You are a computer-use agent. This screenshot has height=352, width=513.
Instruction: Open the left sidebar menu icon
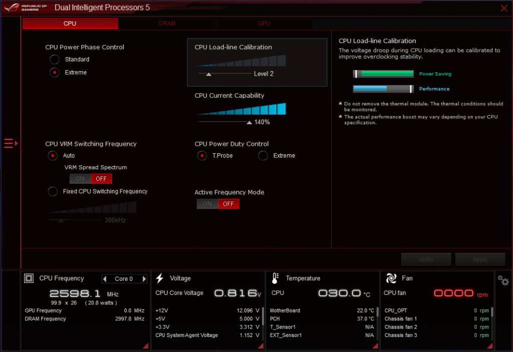[x=11, y=144]
